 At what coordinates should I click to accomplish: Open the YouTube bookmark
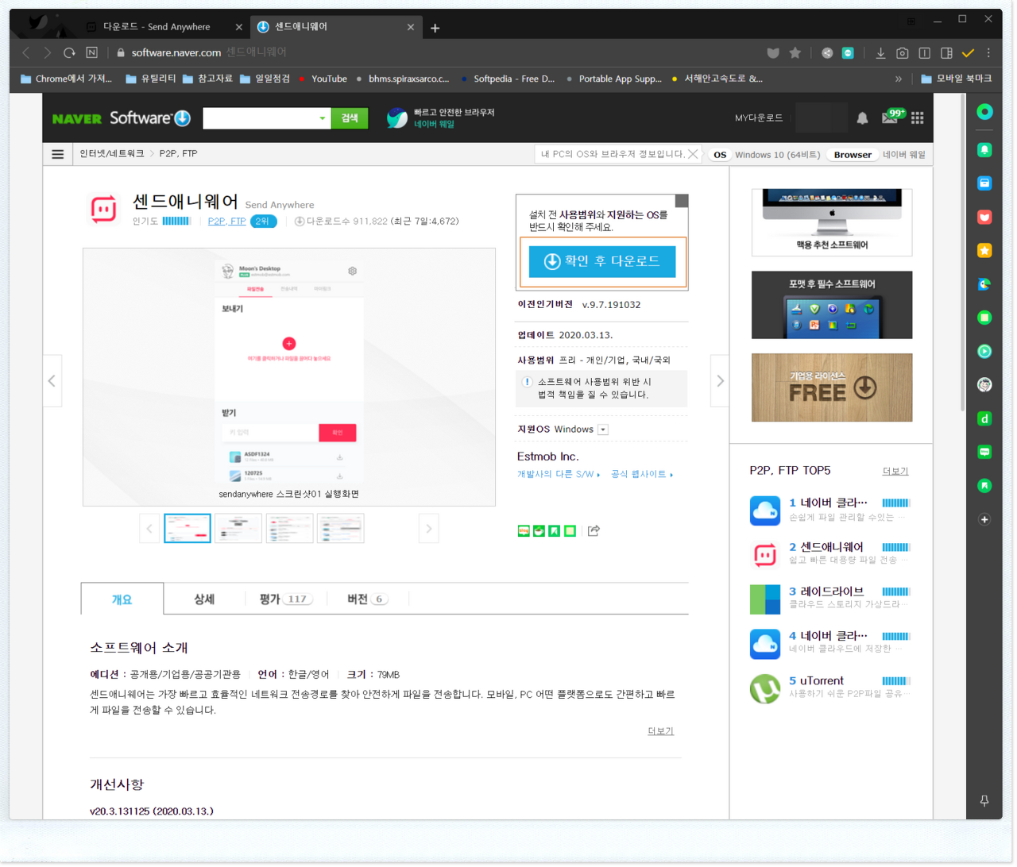[323, 79]
